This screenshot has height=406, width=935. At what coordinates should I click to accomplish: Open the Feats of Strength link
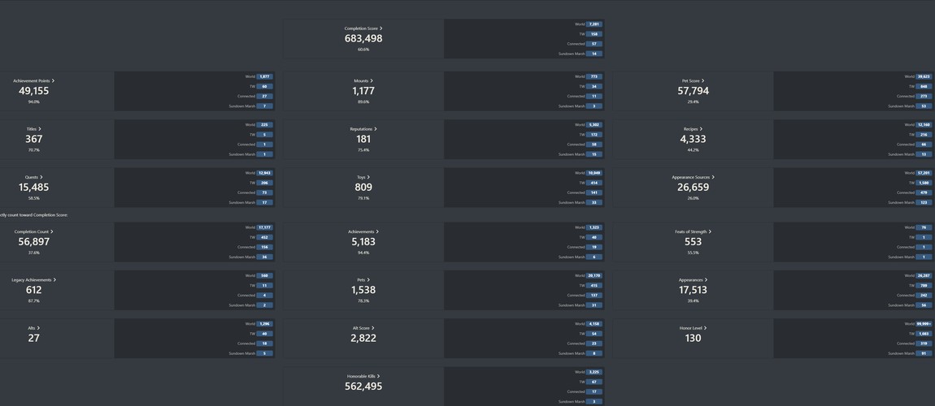click(x=693, y=231)
